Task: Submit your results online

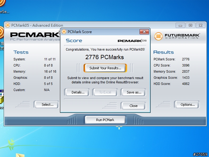Action: click(105, 68)
